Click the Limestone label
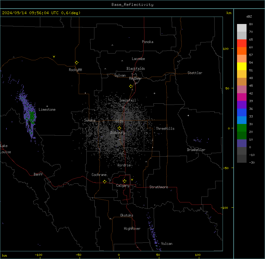Image resolution: width=265 pixels, height=259 pixels. [47, 110]
